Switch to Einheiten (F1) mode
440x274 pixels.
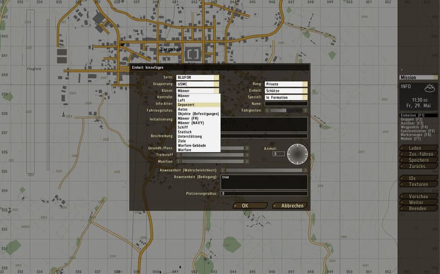418,116
